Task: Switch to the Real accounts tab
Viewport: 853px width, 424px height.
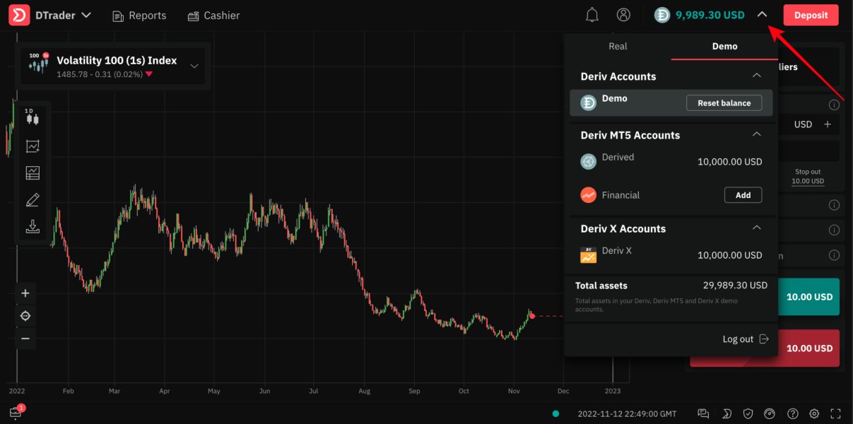Action: pos(618,46)
